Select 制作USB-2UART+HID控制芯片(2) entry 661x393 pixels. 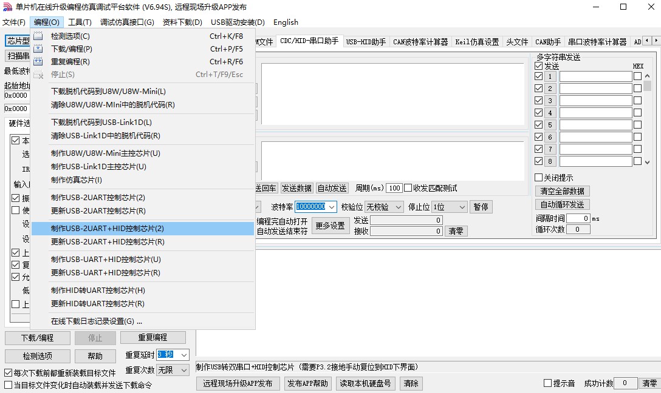point(143,229)
